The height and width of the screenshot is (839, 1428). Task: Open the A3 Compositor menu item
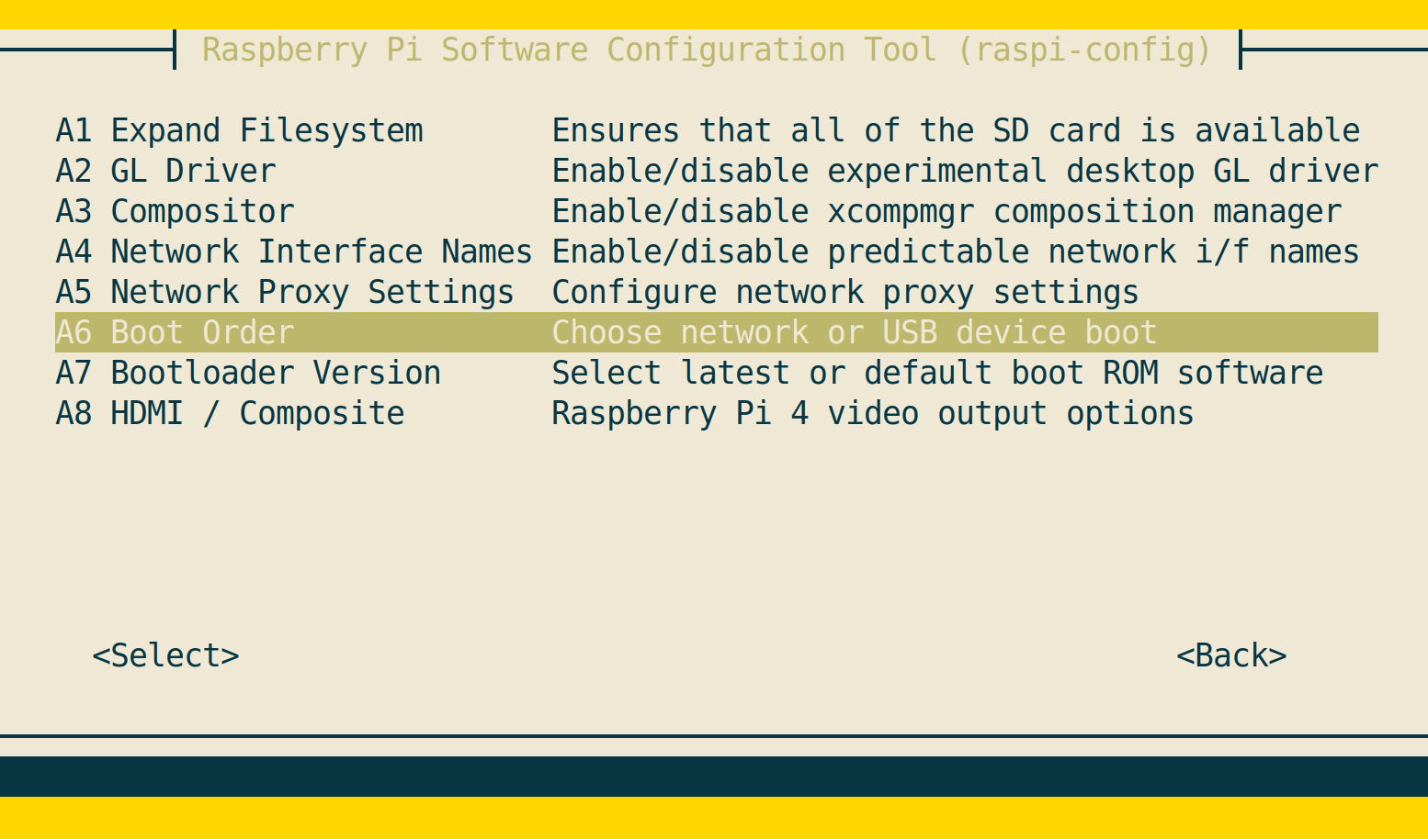pyautogui.click(x=175, y=211)
